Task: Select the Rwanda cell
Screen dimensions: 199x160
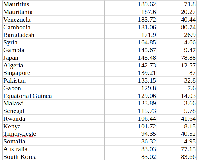Action: [53, 119]
